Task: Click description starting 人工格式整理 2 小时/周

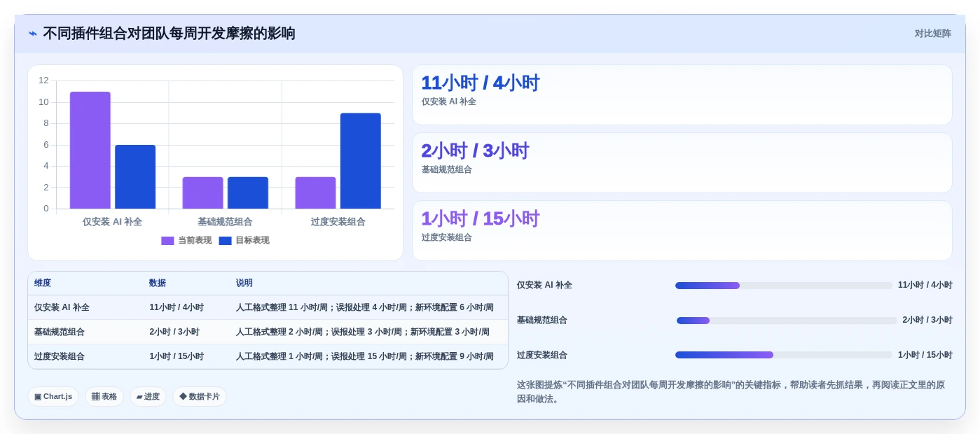Action: [x=363, y=332]
